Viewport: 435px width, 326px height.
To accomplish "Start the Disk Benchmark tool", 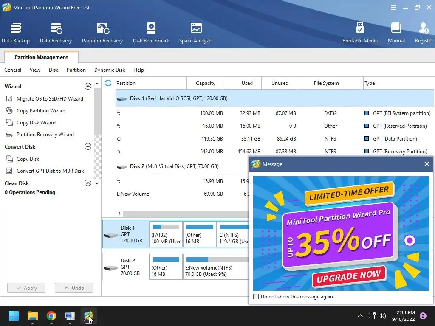I will pyautogui.click(x=151, y=33).
